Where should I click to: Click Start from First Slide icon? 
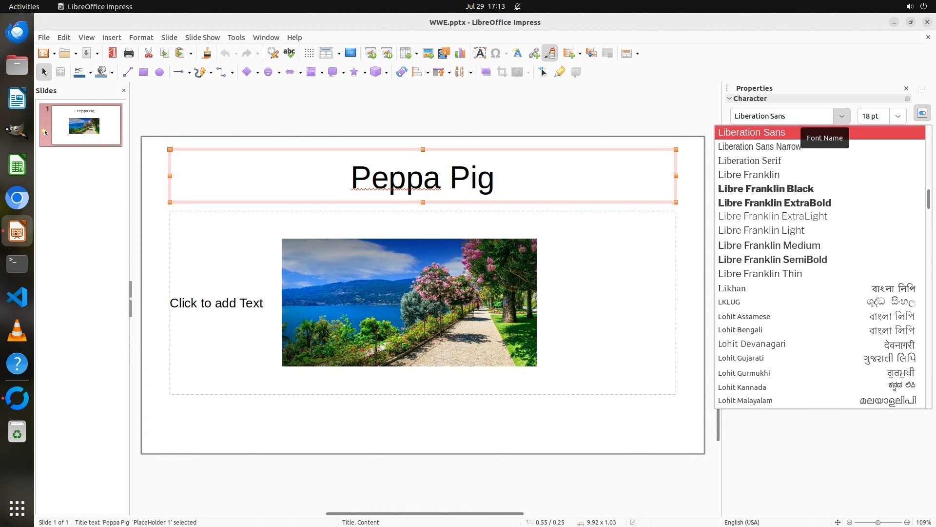point(370,53)
